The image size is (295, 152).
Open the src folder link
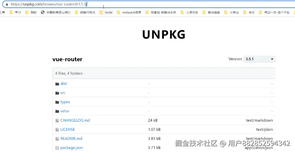(63, 93)
